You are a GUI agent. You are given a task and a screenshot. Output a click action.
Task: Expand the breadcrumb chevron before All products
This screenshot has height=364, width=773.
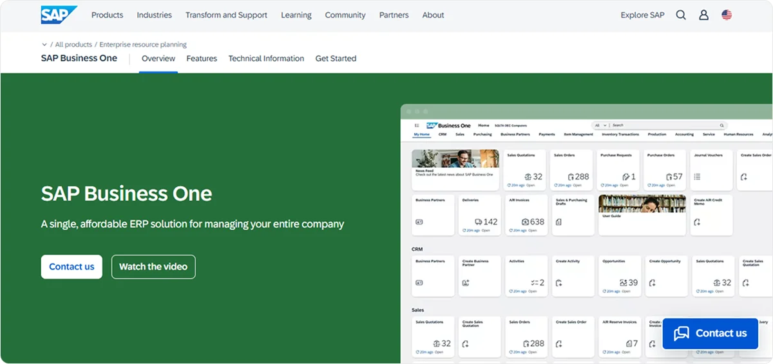pyautogui.click(x=44, y=45)
